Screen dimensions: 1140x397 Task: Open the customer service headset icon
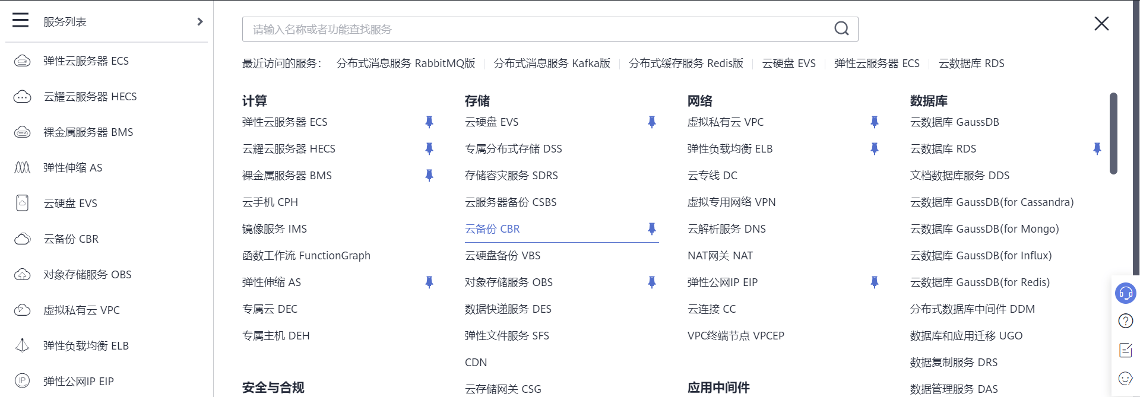coord(1126,293)
